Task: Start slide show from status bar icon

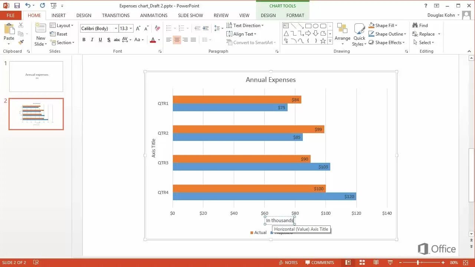Action: click(x=390, y=263)
